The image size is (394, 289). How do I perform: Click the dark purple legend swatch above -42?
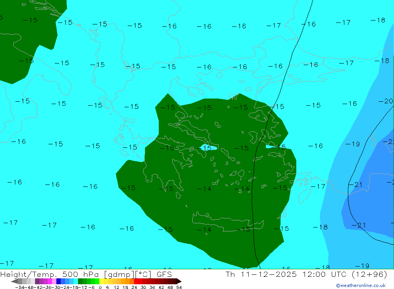(x=37, y=281)
